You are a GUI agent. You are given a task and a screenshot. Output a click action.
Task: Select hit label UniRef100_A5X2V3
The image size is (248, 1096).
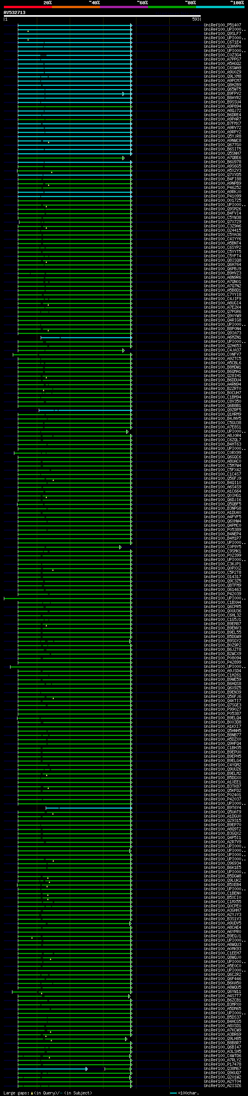point(222,170)
